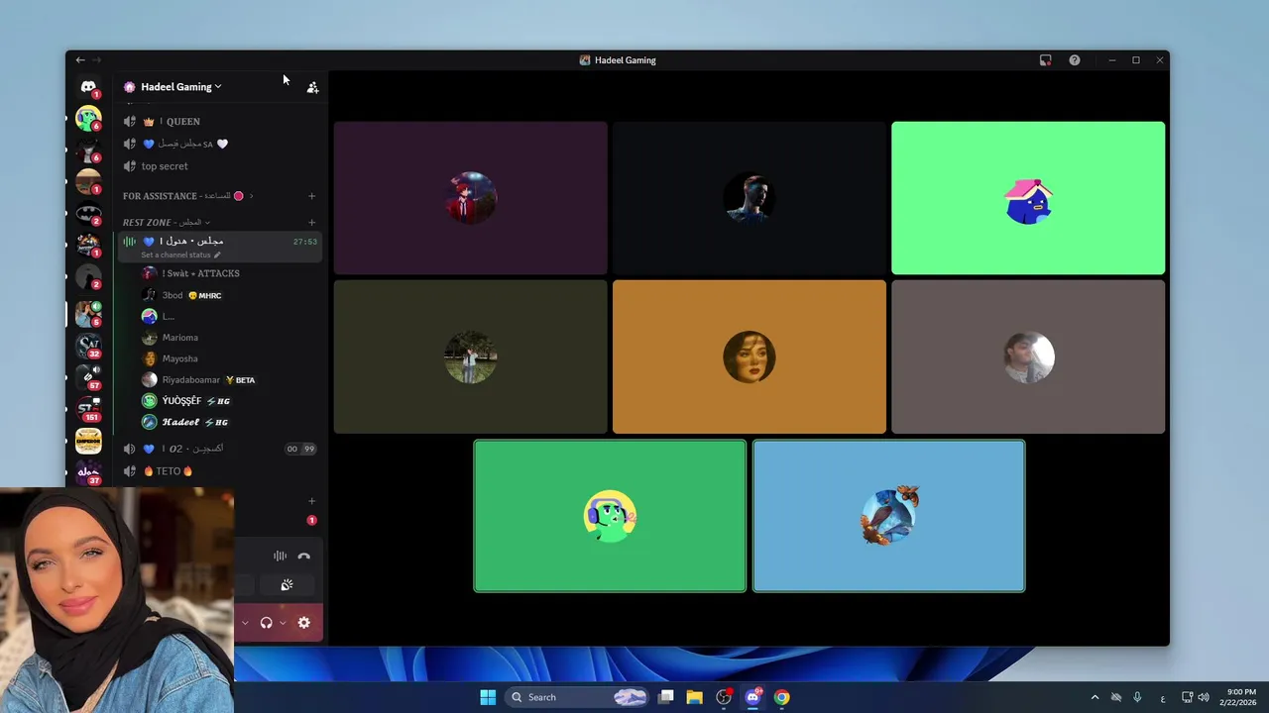Click the blue tile with butterfly avatar

click(888, 516)
